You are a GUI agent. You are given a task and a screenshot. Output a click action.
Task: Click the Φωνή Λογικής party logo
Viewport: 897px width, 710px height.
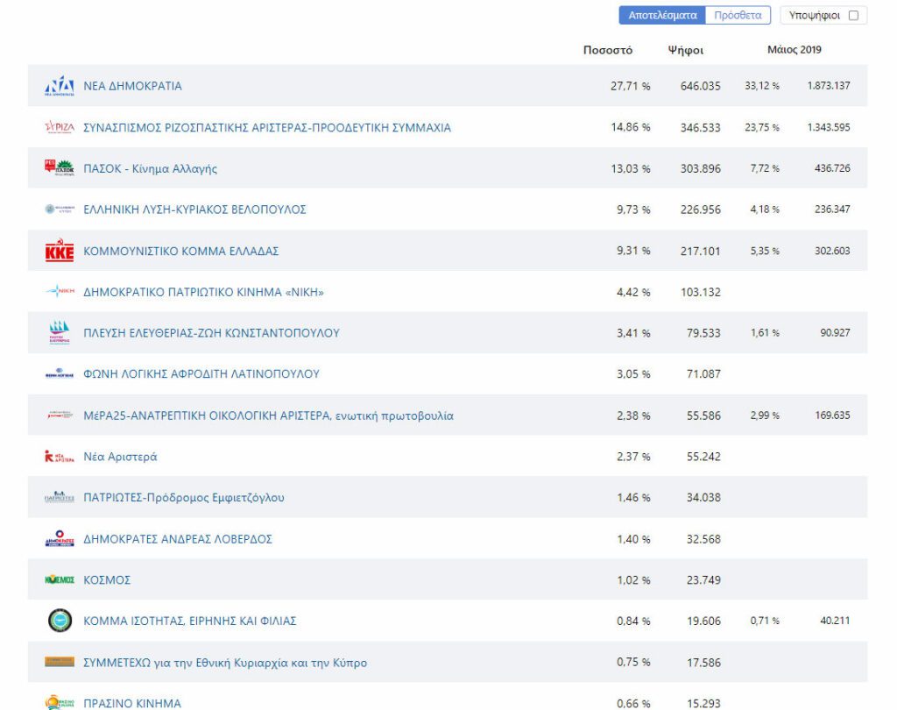coord(60,374)
